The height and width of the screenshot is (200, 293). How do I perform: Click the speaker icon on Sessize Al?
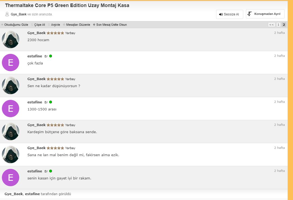pyautogui.click(x=221, y=14)
